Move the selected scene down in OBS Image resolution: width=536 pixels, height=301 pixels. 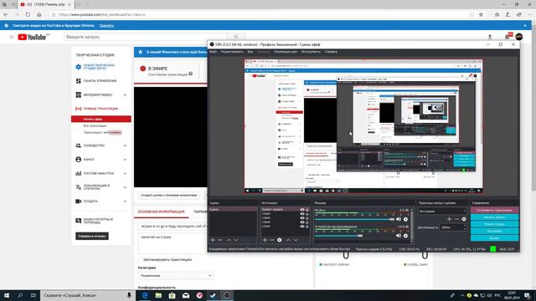[x=236, y=240]
